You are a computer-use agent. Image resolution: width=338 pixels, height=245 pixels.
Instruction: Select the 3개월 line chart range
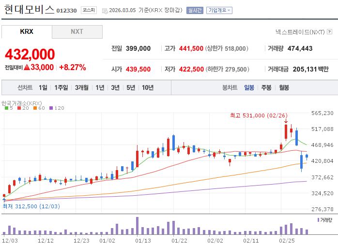click(82, 87)
